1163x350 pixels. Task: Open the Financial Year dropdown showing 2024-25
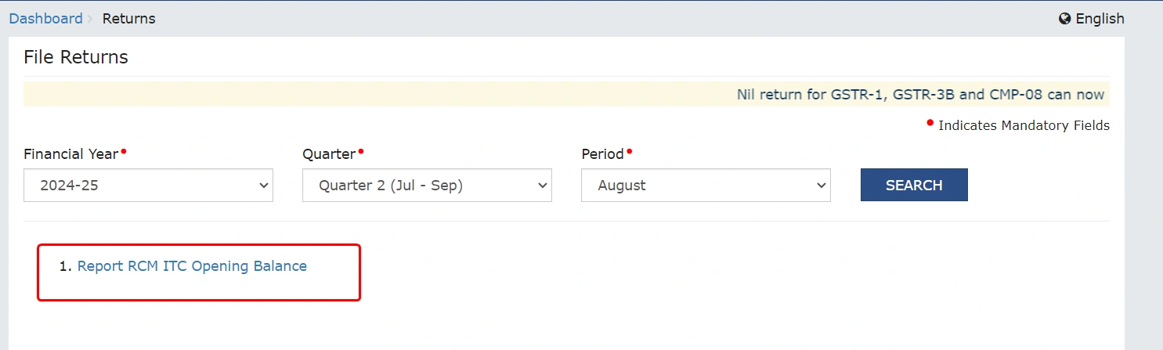click(x=148, y=186)
